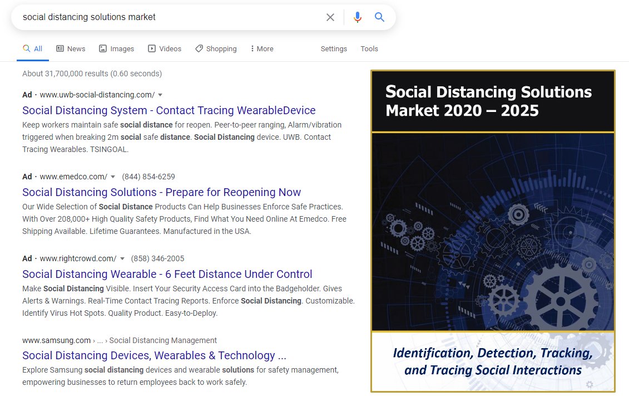Open Social Distancing Wearable 6 Feet link
The image size is (629, 396).
coord(167,275)
